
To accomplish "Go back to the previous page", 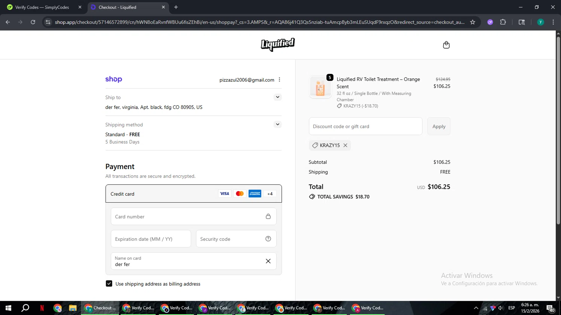I will [8, 22].
